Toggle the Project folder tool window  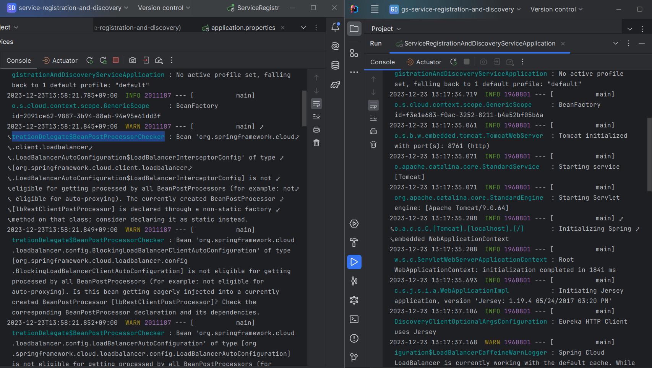[354, 29]
